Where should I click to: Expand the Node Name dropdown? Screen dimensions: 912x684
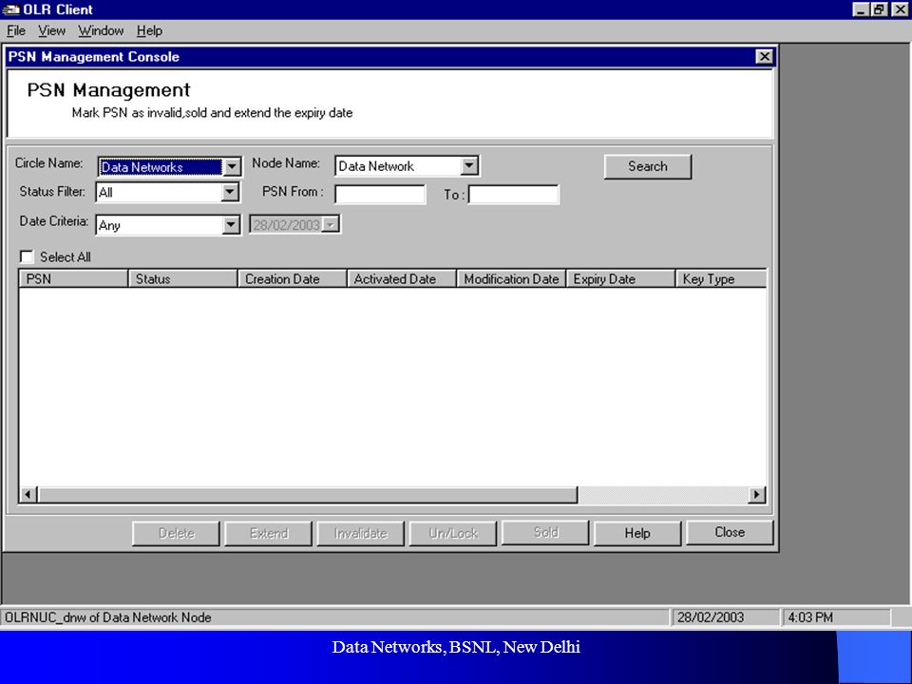tap(469, 165)
